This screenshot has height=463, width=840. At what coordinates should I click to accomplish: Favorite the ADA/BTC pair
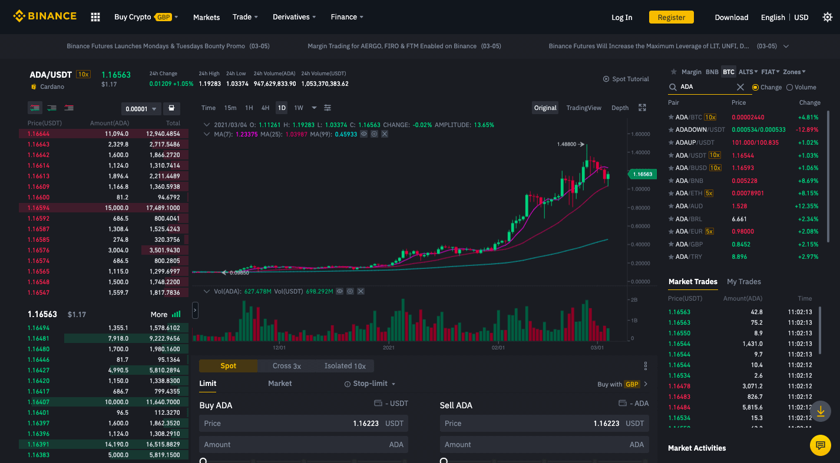point(671,117)
